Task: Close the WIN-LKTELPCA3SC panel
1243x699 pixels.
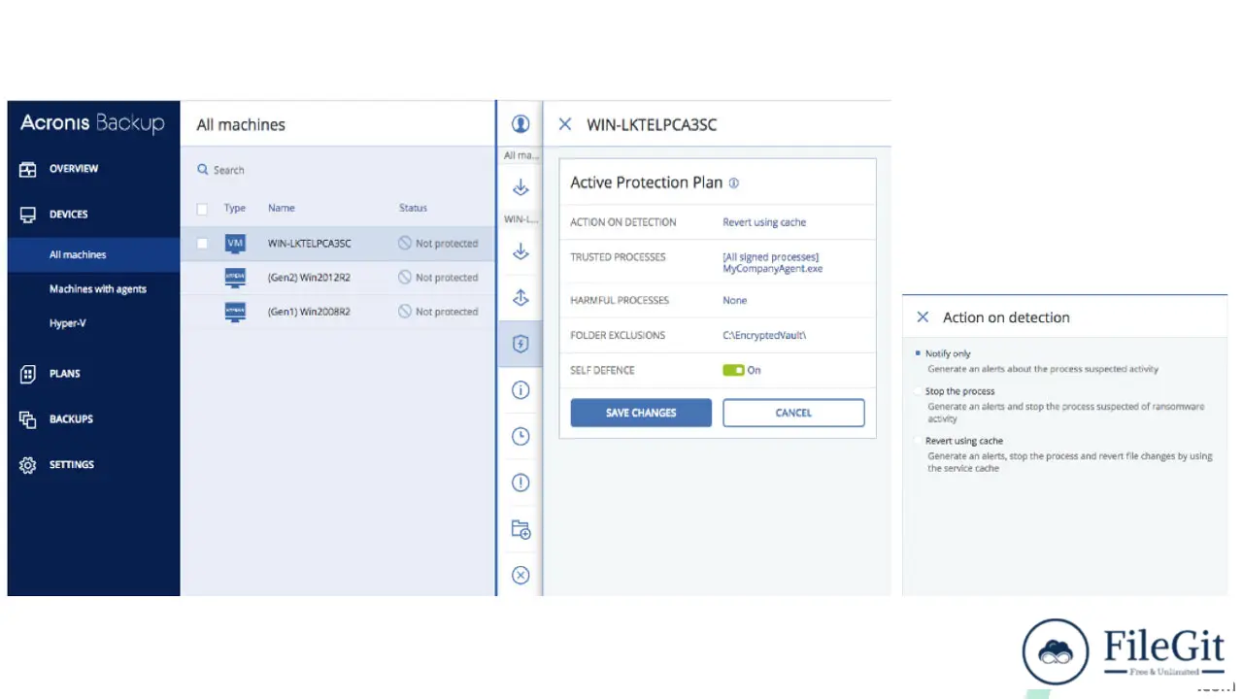Action: point(565,124)
